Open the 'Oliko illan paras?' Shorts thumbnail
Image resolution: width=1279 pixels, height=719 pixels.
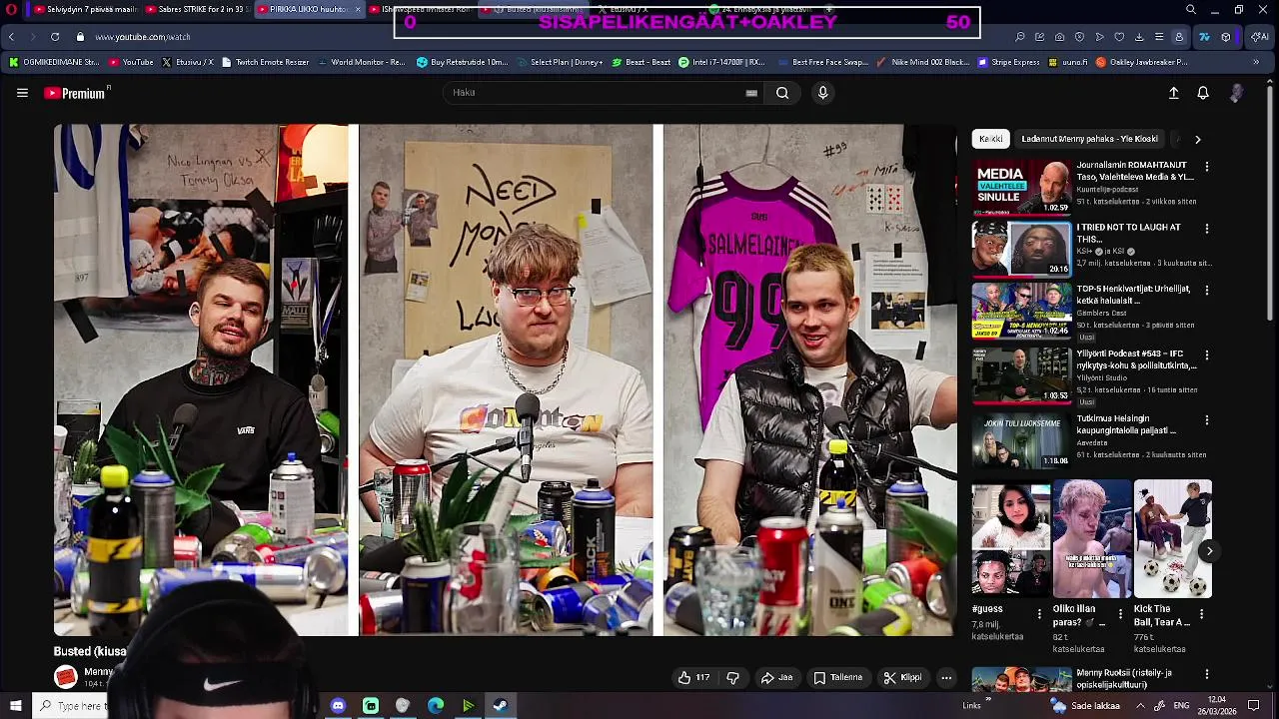click(1092, 539)
